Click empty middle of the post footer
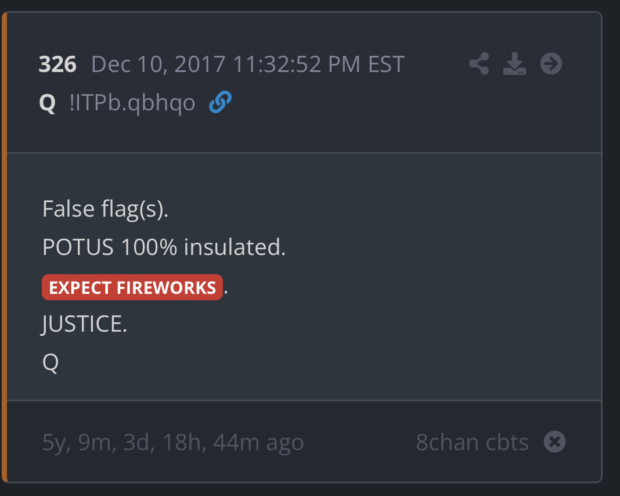 coord(360,443)
